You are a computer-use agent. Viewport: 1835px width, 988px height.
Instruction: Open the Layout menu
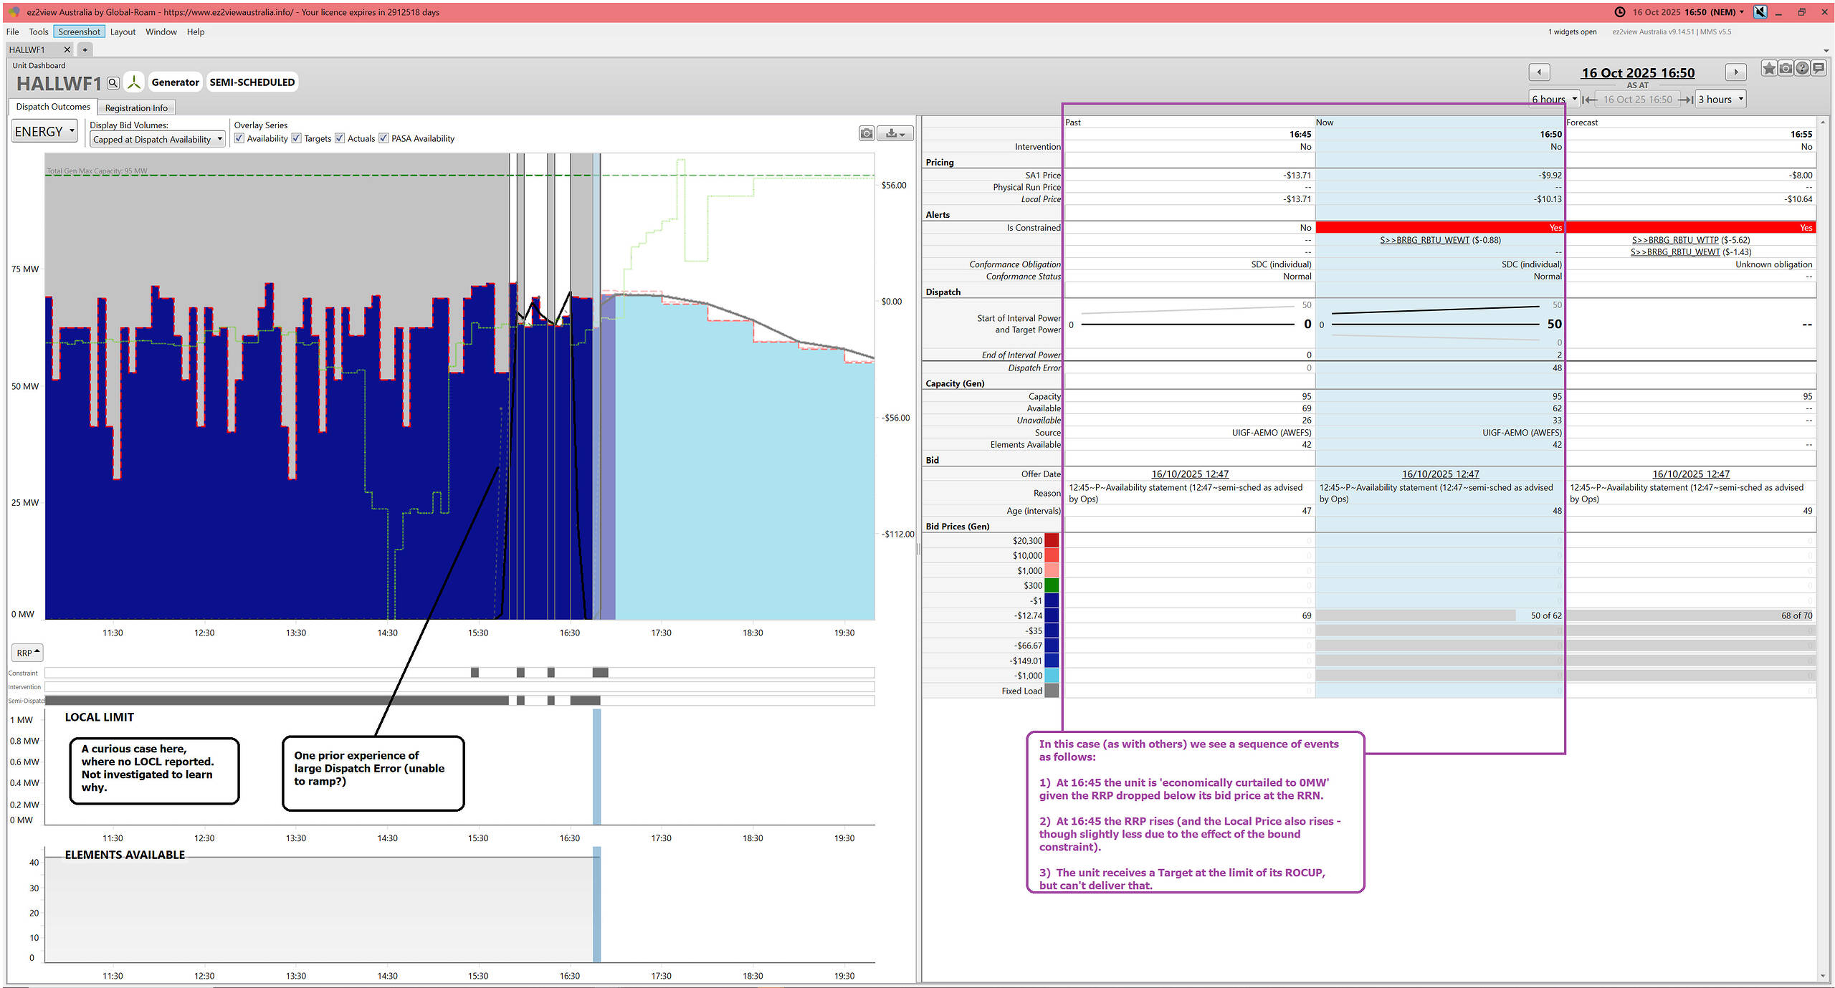coord(123,32)
